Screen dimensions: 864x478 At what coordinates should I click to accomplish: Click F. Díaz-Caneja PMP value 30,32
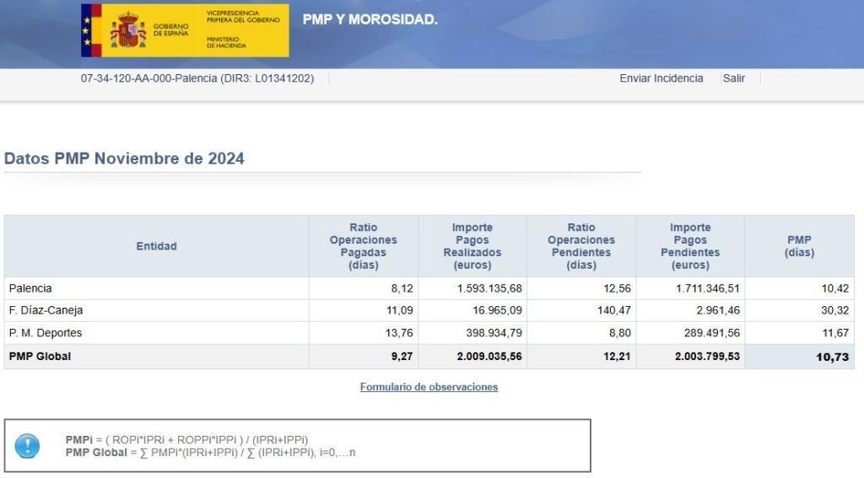[x=834, y=310]
